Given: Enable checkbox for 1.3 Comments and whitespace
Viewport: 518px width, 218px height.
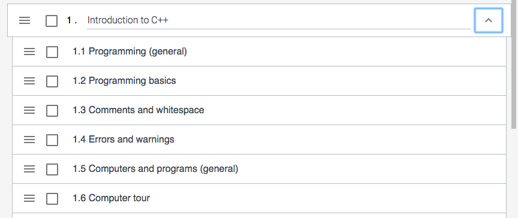Looking at the screenshot, I should click(52, 110).
